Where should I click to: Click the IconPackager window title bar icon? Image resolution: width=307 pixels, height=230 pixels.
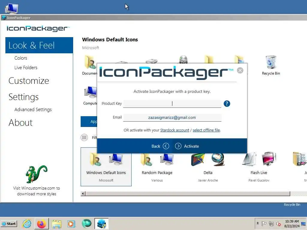4,18
